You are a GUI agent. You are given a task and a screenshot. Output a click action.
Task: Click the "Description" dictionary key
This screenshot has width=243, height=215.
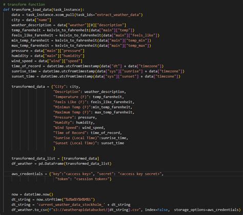[x=67, y=92]
